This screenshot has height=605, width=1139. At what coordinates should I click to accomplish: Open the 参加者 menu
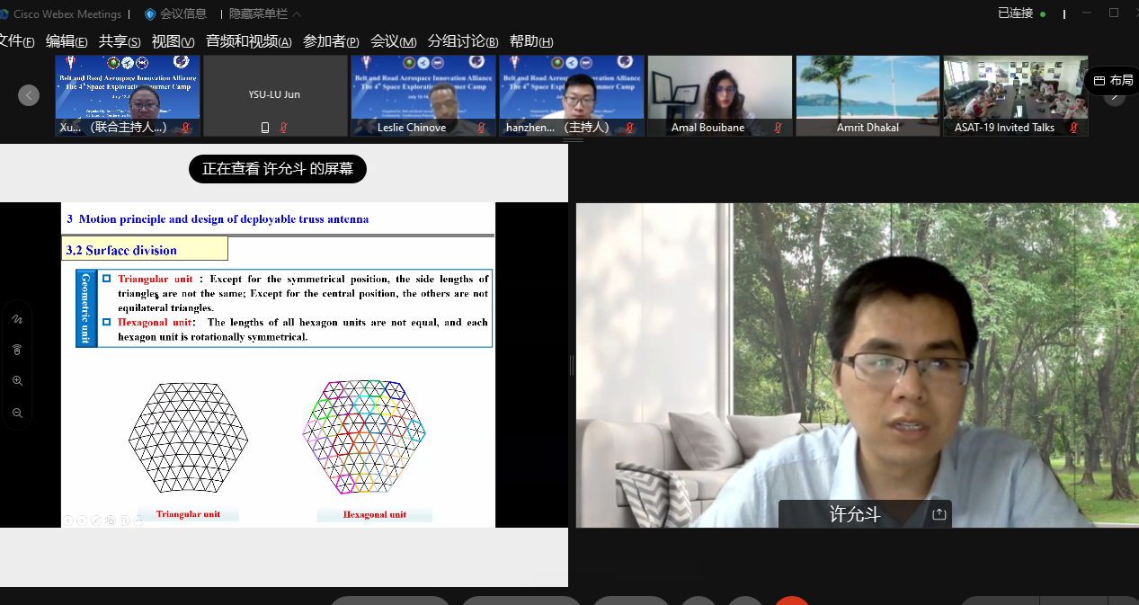330,41
